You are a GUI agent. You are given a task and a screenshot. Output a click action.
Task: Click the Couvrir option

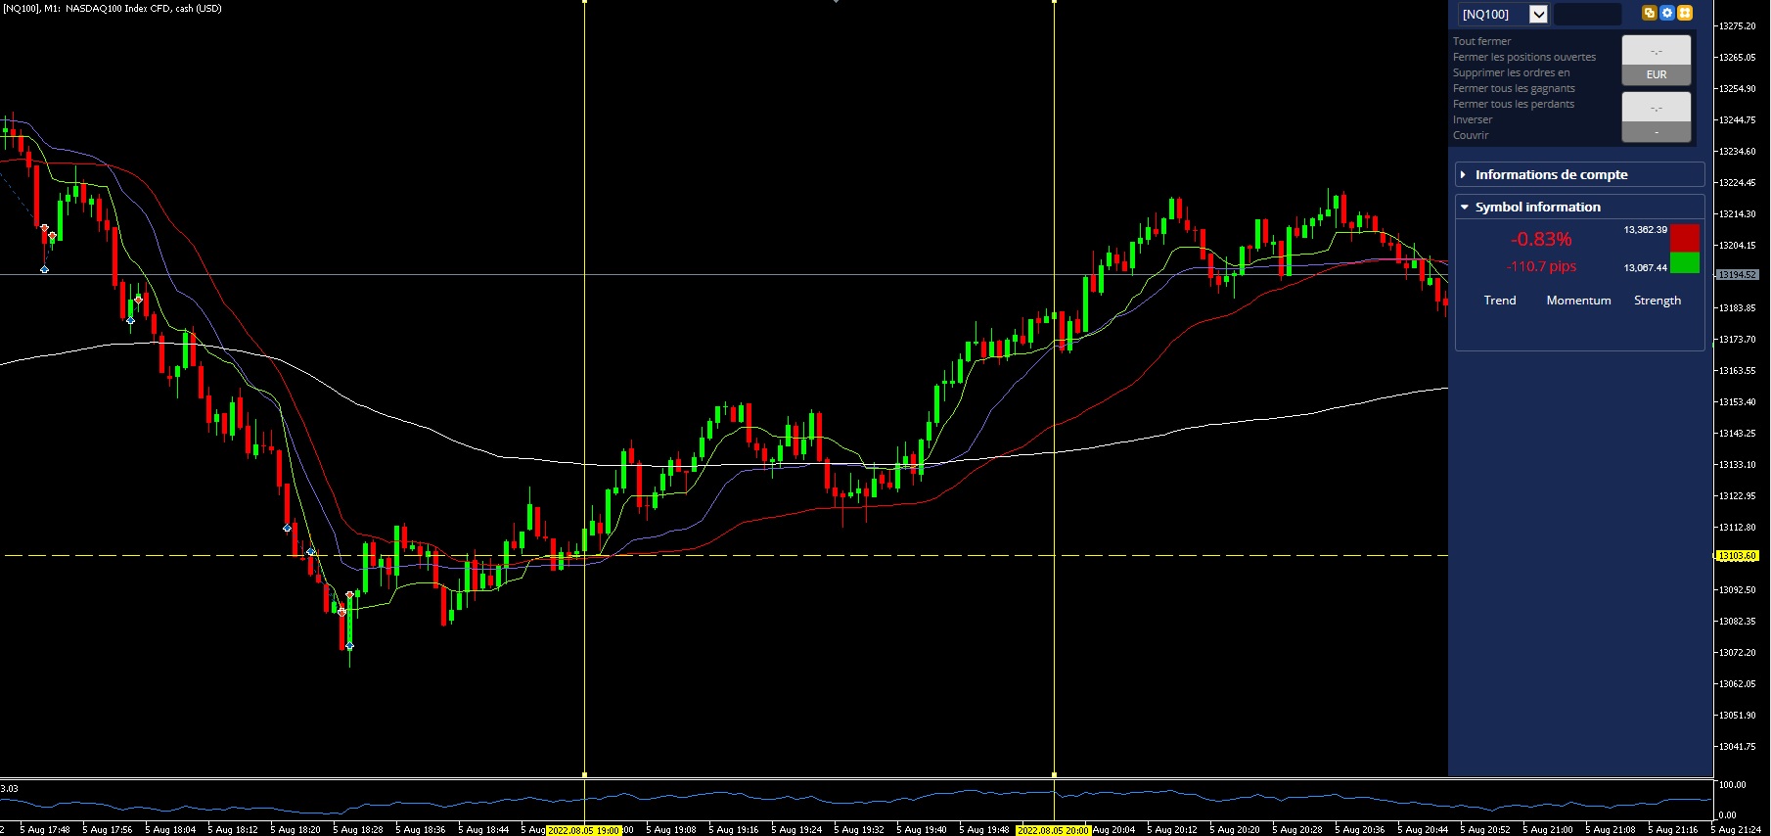click(1471, 135)
